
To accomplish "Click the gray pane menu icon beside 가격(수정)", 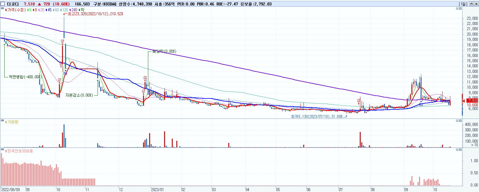I will click(x=3, y=9).
